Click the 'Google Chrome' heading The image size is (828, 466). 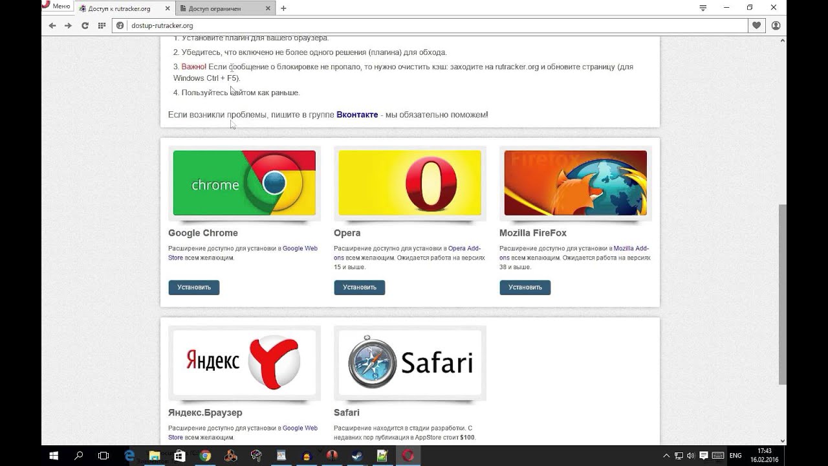tap(203, 233)
